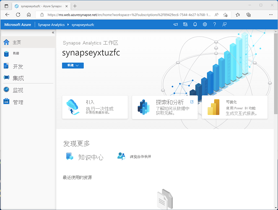The image size is (278, 210).
Task: Add this page to favorites
Action: click(225, 15)
